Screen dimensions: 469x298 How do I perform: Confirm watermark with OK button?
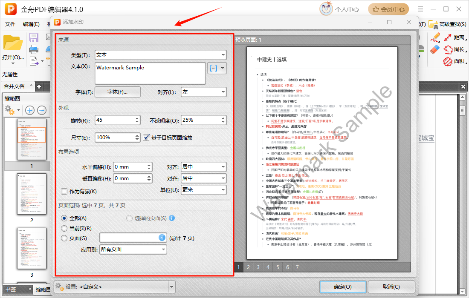[343, 287]
